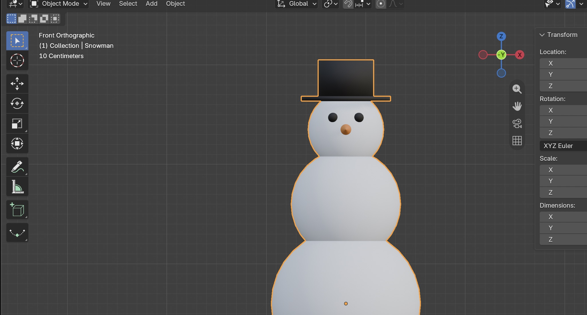Select the Scale tool
This screenshot has height=315, width=587.
(17, 123)
